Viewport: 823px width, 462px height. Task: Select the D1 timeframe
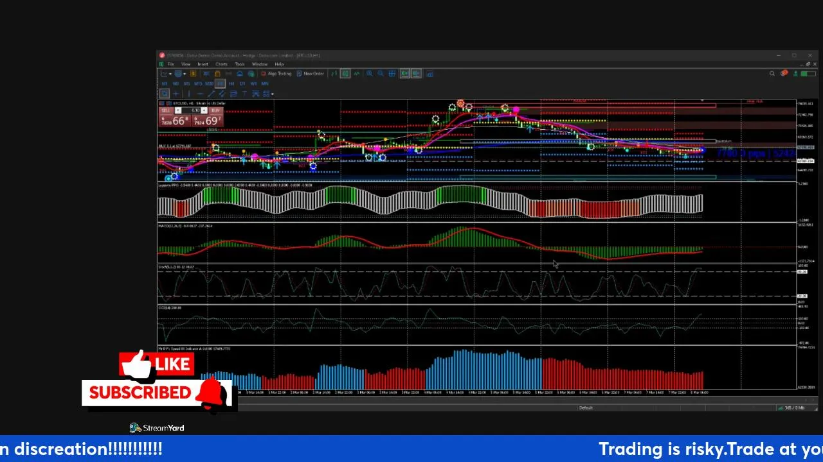coord(242,84)
